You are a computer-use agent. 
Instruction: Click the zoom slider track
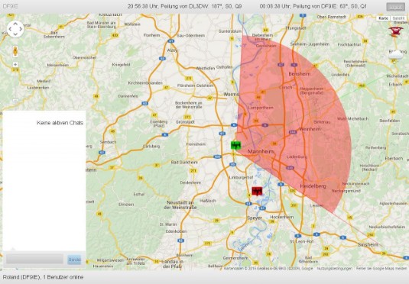(15, 83)
